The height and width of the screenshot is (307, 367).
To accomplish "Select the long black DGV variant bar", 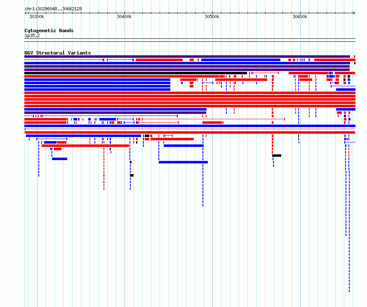I will tap(136, 73).
